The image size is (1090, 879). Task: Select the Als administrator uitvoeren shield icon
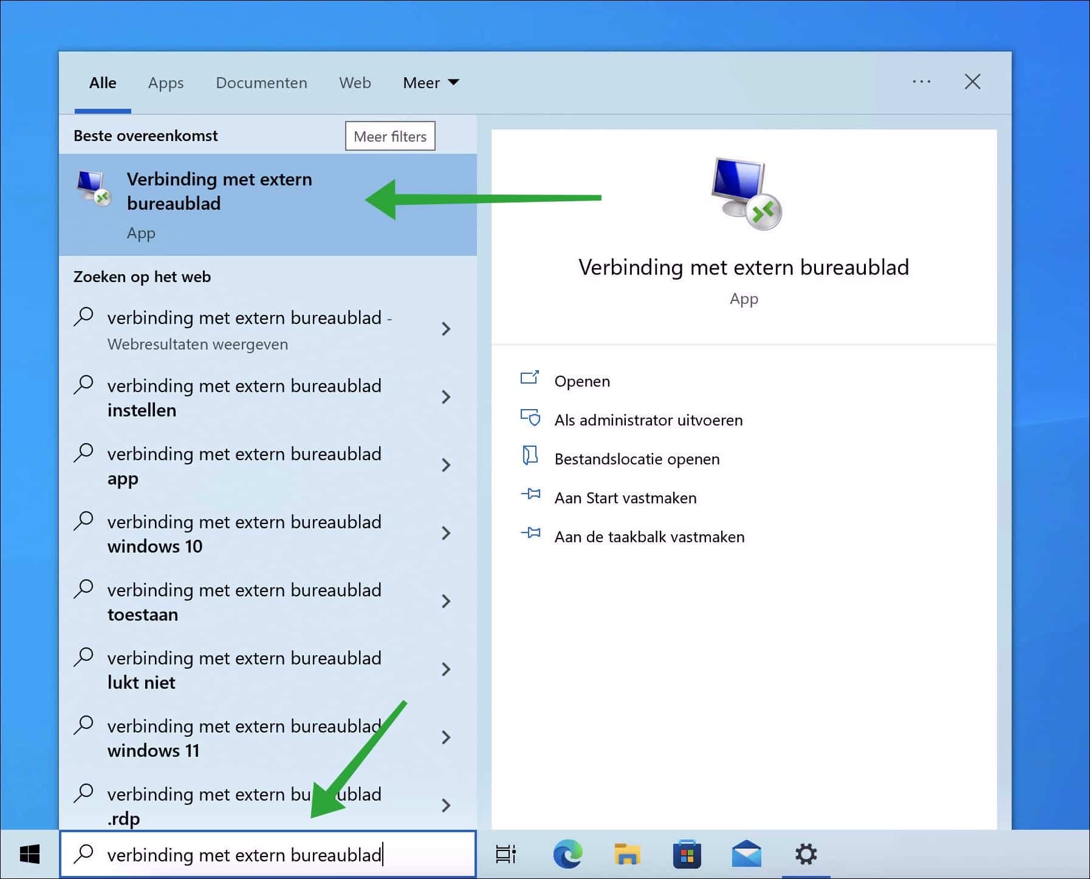[x=531, y=418]
